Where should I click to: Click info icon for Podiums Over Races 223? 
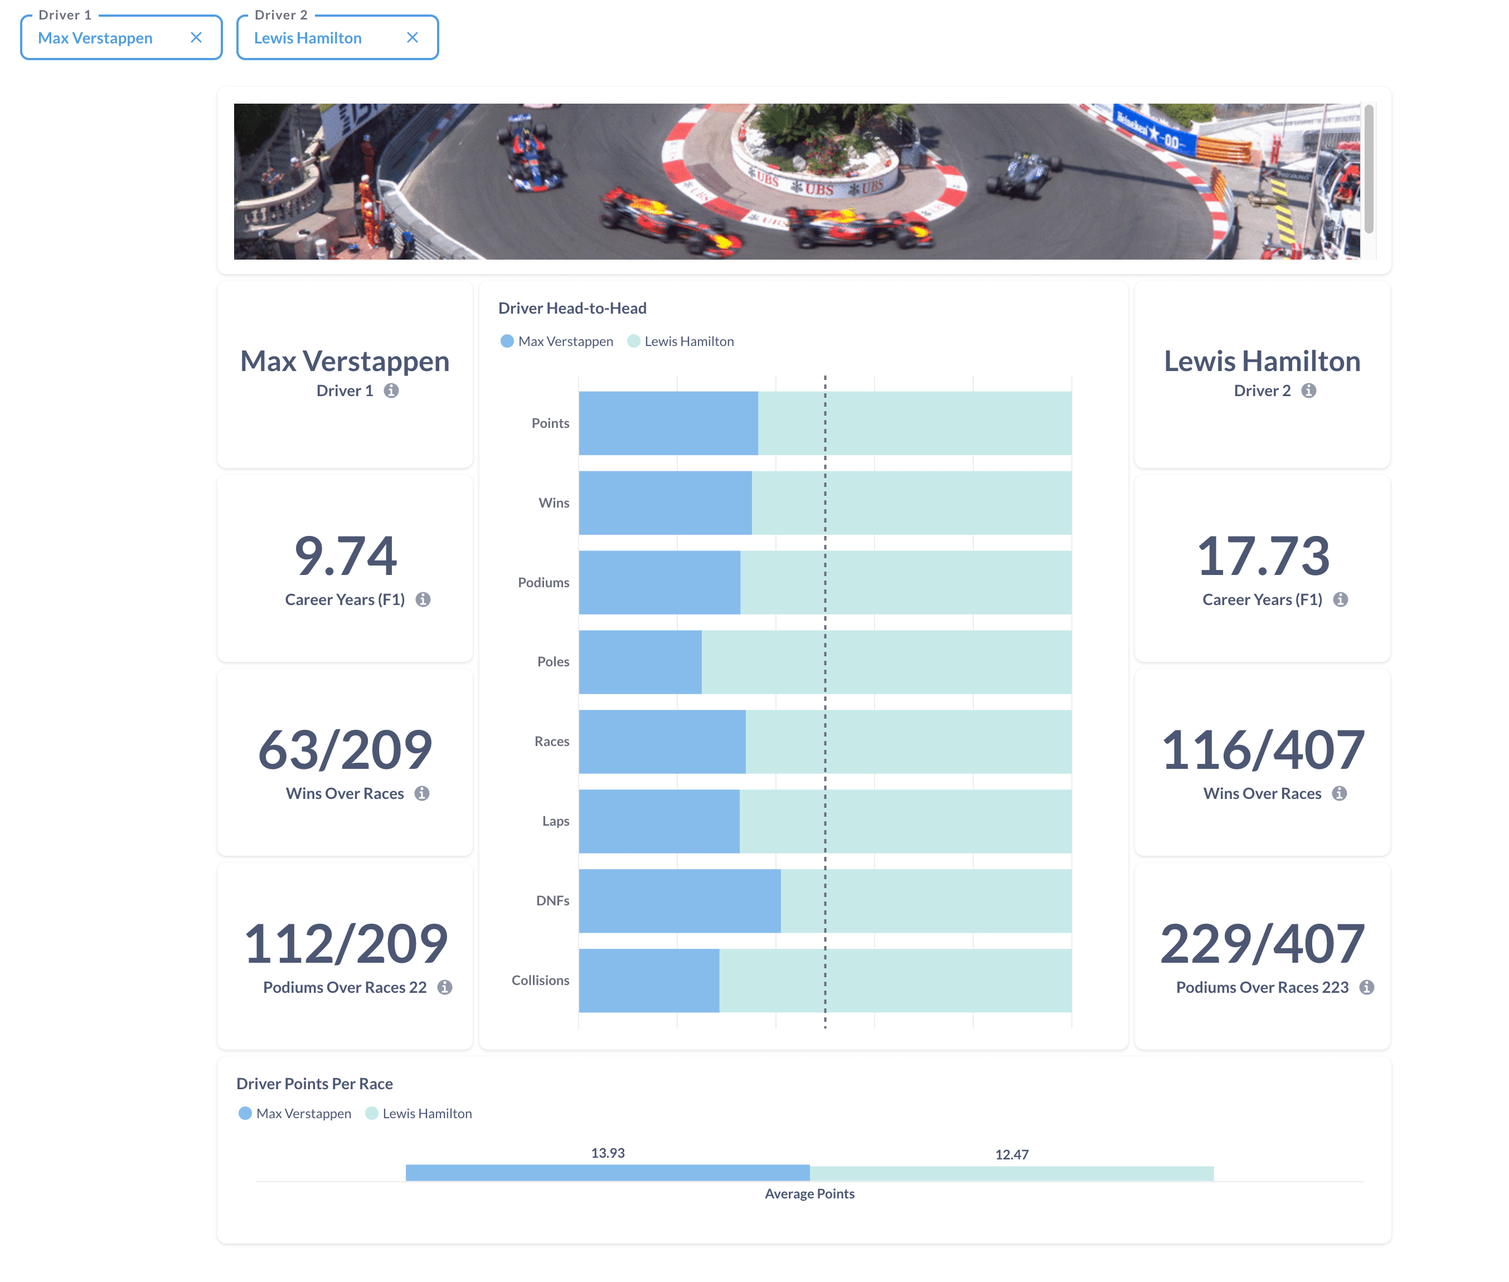pyautogui.click(x=1367, y=988)
